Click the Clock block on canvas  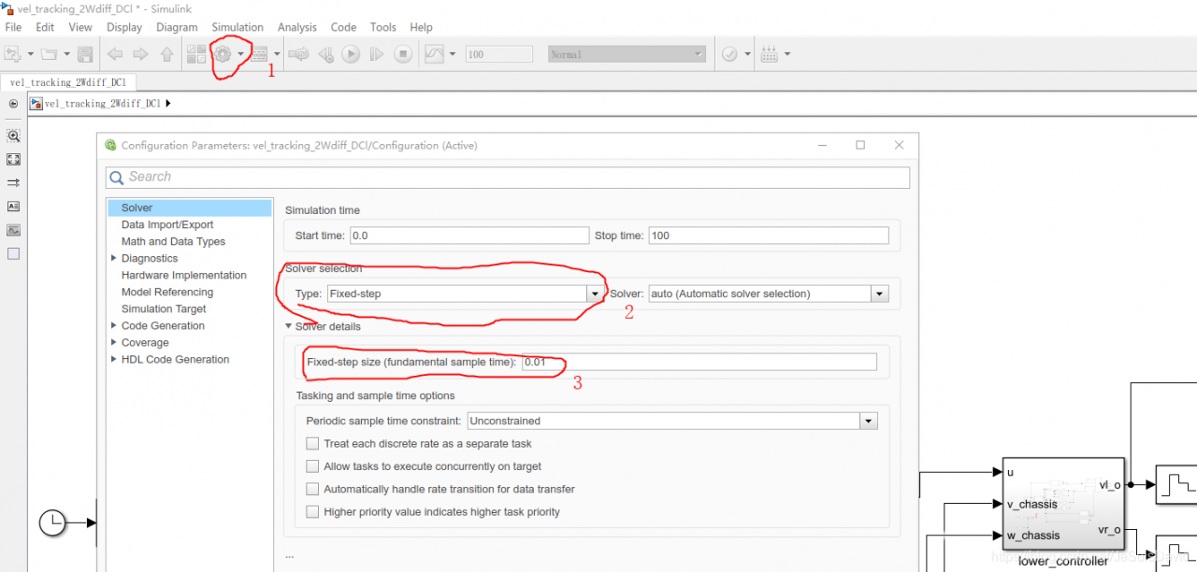[x=52, y=522]
